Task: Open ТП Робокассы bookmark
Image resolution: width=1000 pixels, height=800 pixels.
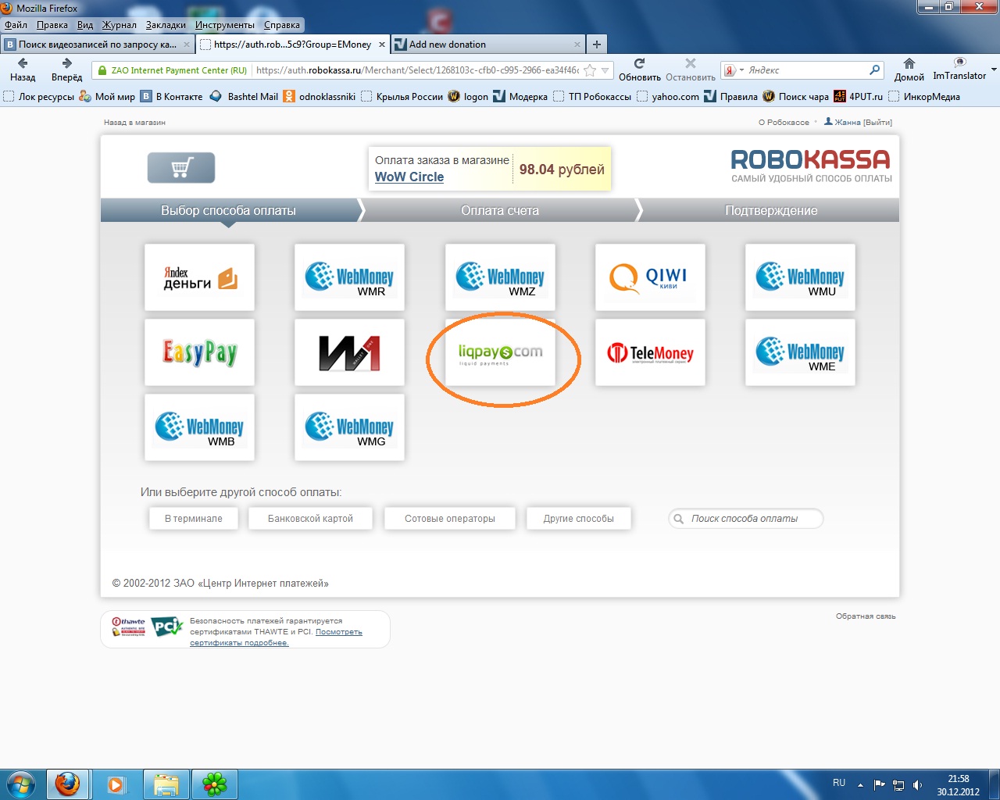Action: click(592, 97)
